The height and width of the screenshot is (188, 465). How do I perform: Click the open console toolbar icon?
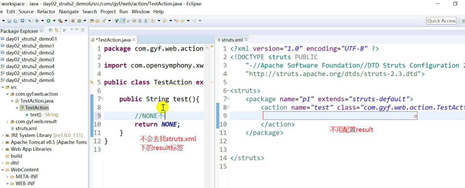click(22, 21)
